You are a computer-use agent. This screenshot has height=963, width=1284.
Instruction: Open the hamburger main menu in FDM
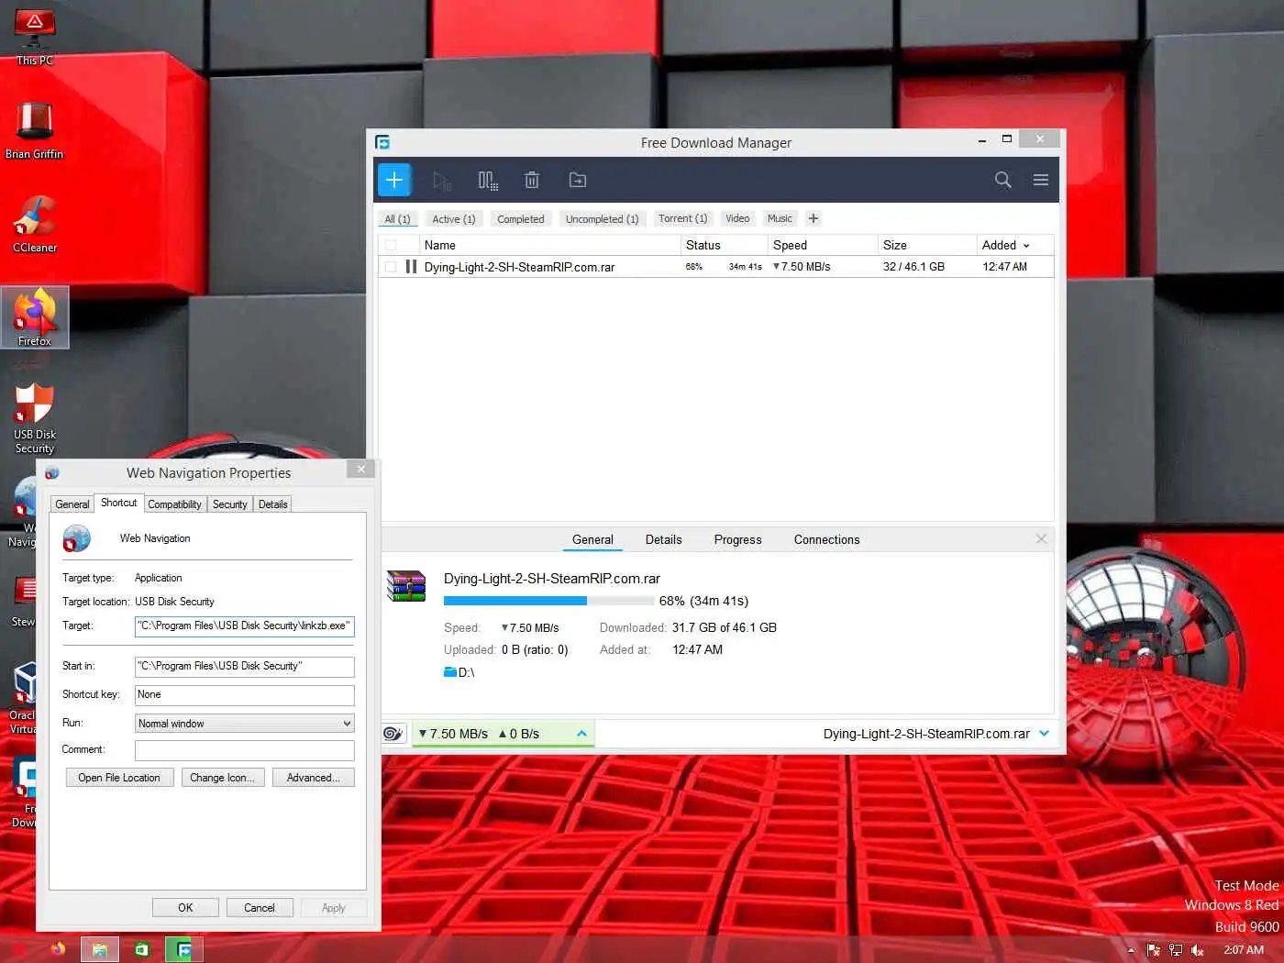1041,180
